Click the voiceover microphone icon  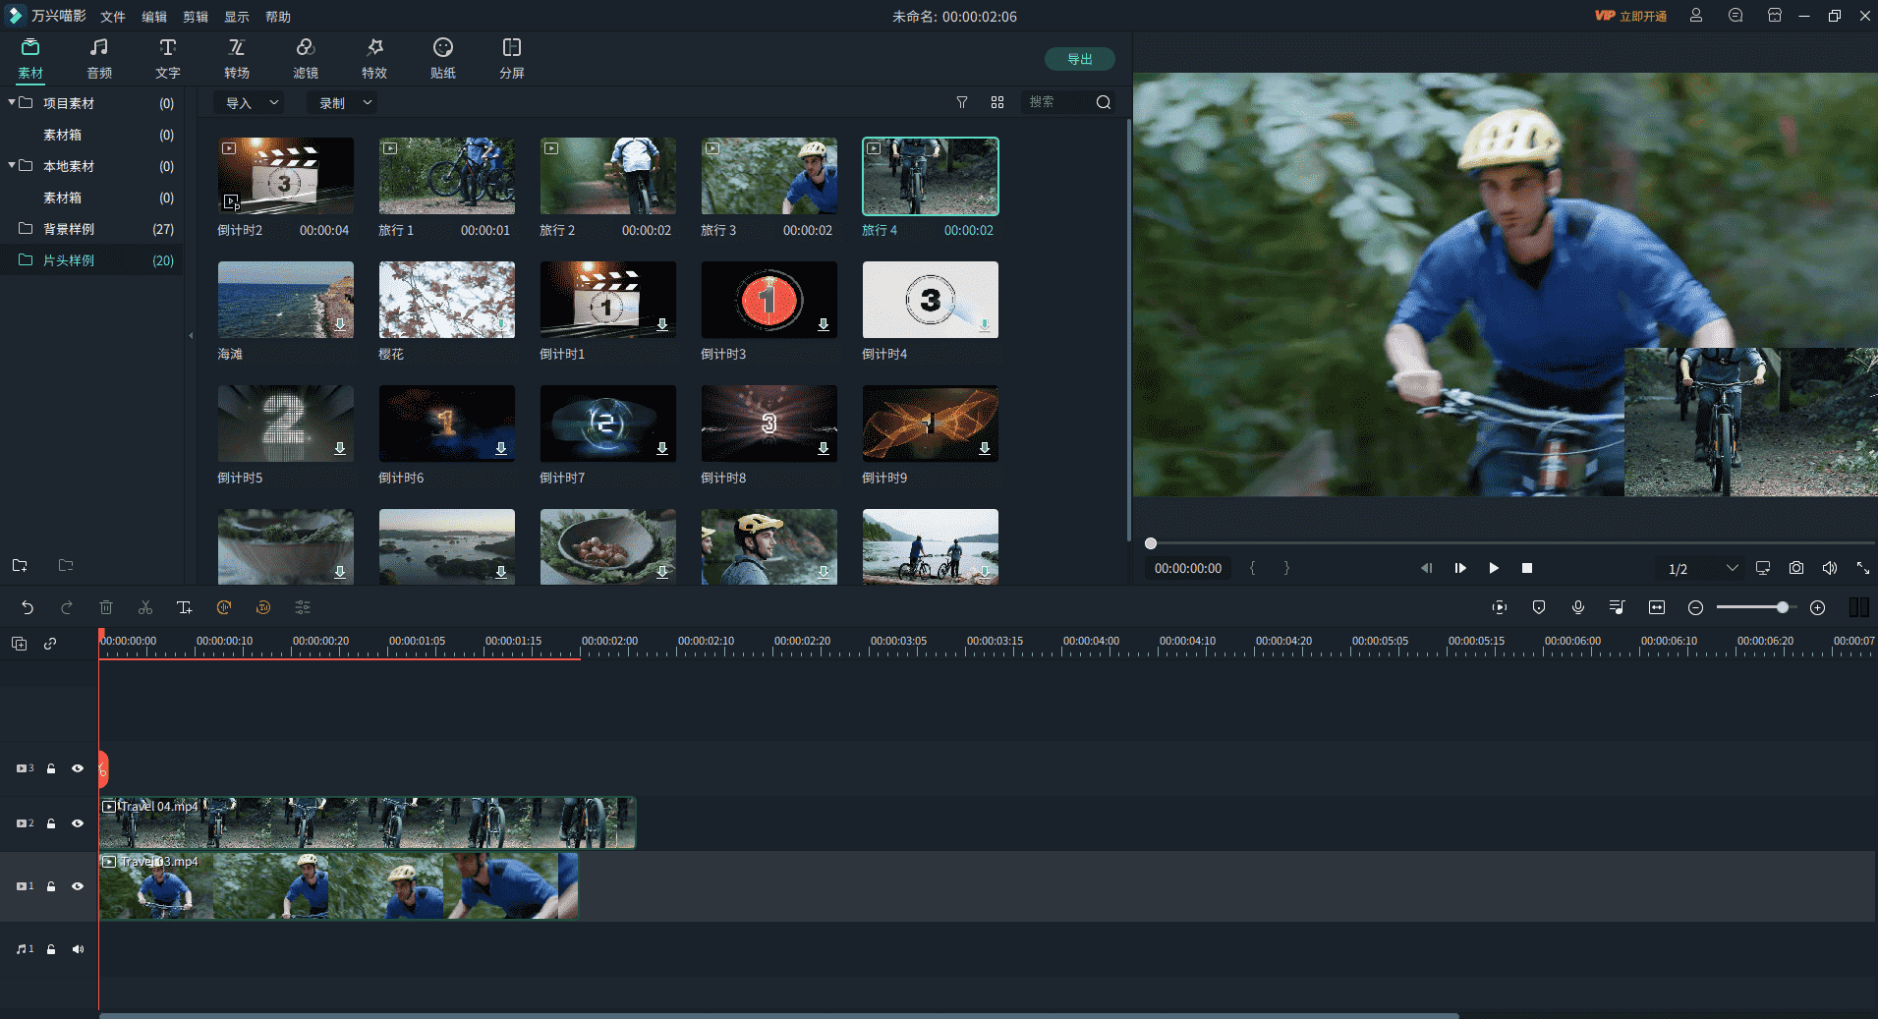pyautogui.click(x=1578, y=607)
